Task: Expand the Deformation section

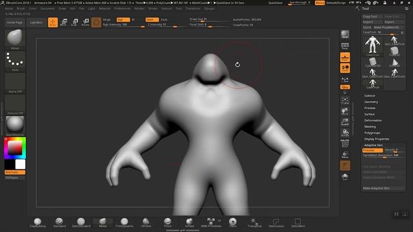Action: 373,121
